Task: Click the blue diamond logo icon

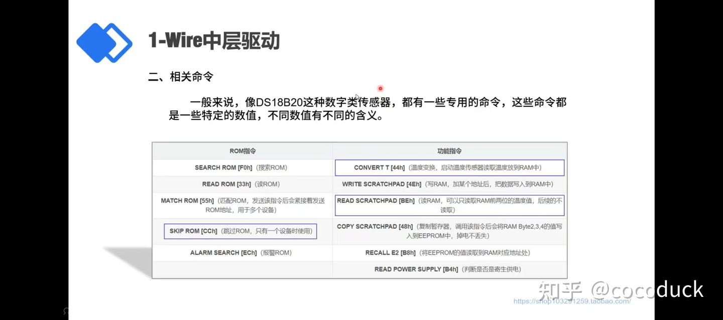Action: pos(104,43)
